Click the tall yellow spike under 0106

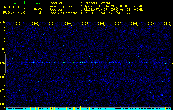pos(106,108)
